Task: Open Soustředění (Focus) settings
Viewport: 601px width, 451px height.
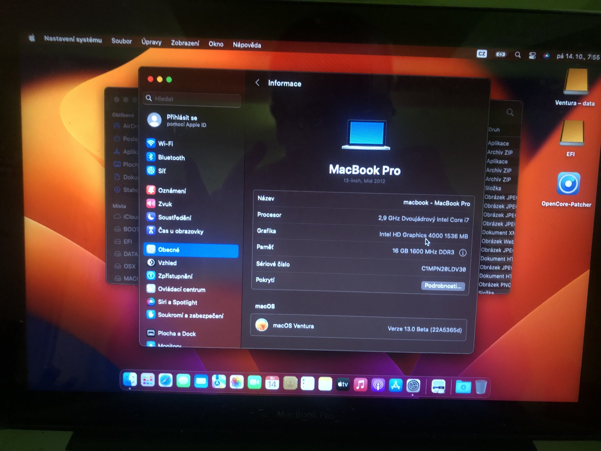Action: click(x=174, y=217)
